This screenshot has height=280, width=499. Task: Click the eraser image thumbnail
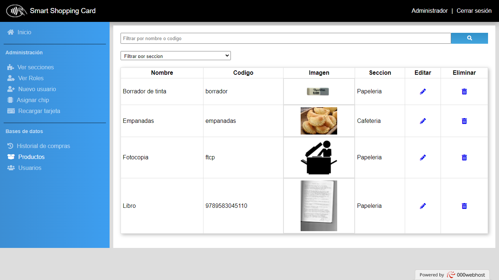(x=318, y=92)
